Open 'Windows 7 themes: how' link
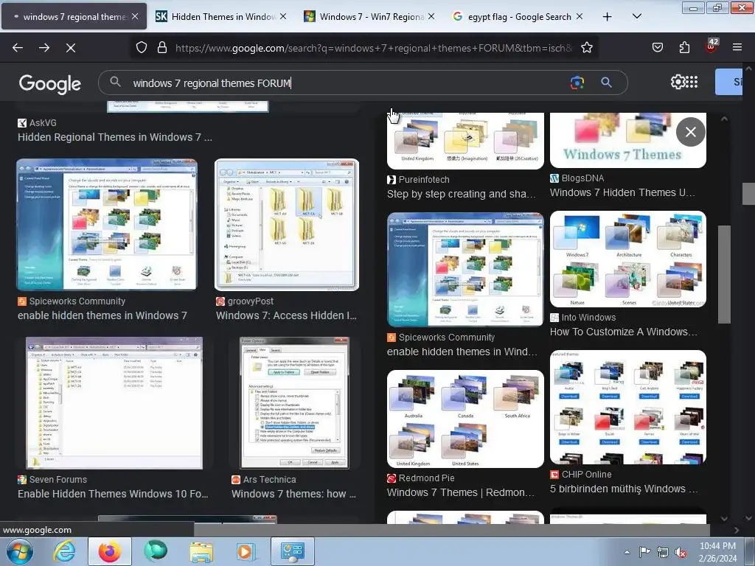 pyautogui.click(x=293, y=494)
